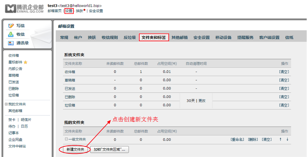Expand 我的文件夹 in the sidebar

click(x=6, y=104)
